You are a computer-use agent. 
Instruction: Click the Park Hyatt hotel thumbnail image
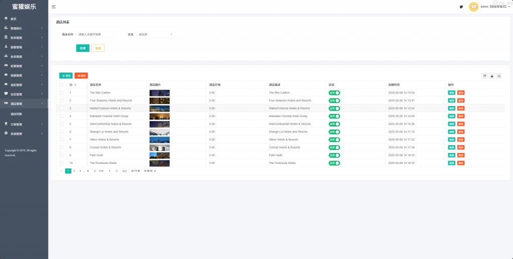pos(159,155)
